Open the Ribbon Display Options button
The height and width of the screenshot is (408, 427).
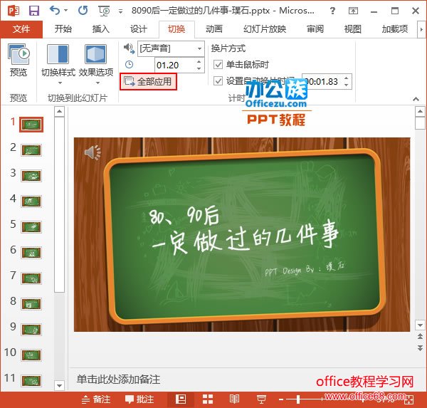353,11
